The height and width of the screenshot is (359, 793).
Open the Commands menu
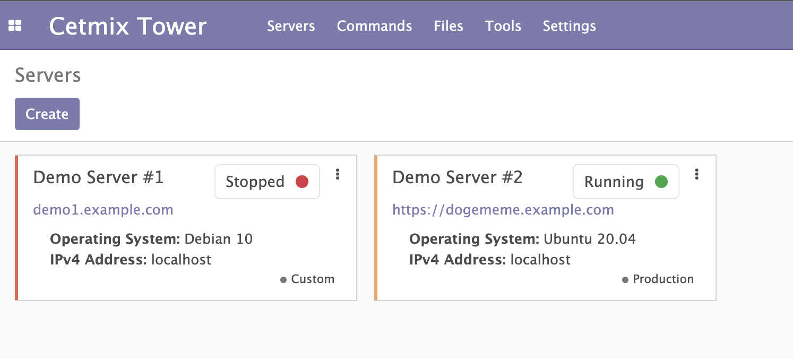click(x=374, y=26)
